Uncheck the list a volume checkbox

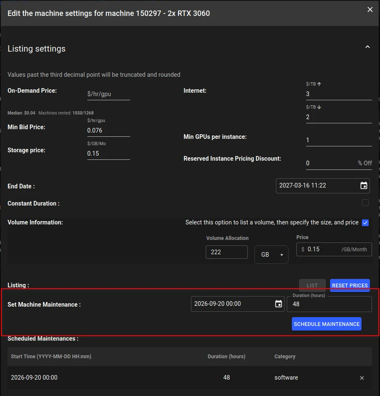[365, 223]
